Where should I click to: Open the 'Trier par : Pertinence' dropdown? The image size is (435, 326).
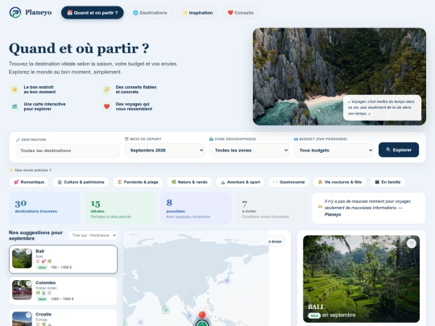tap(93, 235)
